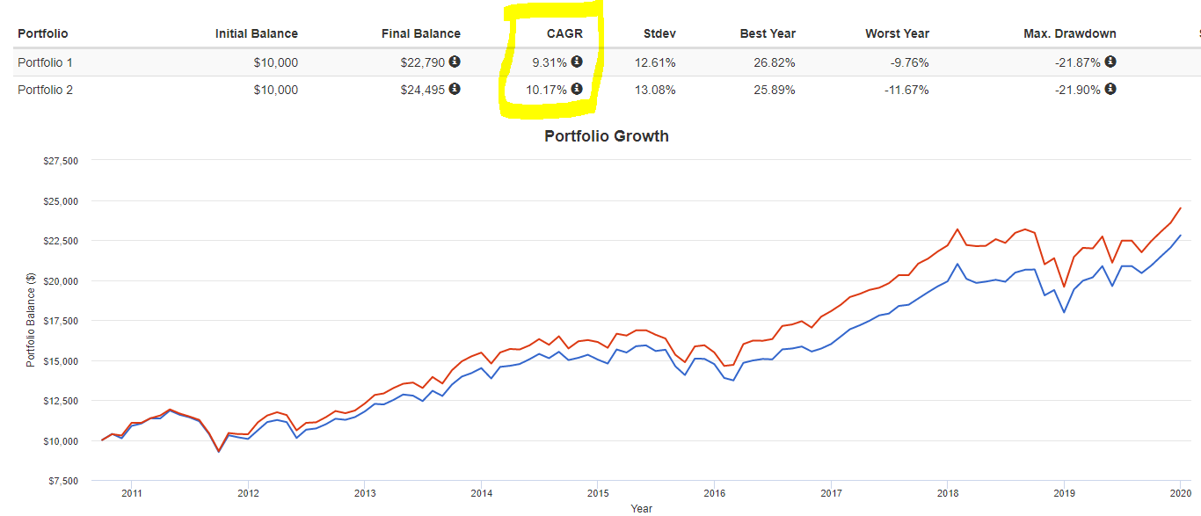Viewport: 1201px width, 516px height.
Task: Click the Portfolio Growth chart title
Action: [x=606, y=136]
